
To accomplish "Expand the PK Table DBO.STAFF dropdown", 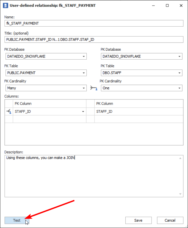I will pos(180,73).
